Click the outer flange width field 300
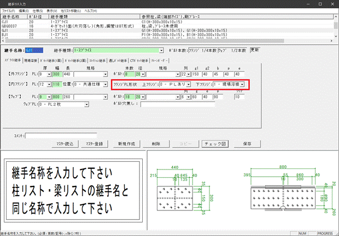 (57, 74)
